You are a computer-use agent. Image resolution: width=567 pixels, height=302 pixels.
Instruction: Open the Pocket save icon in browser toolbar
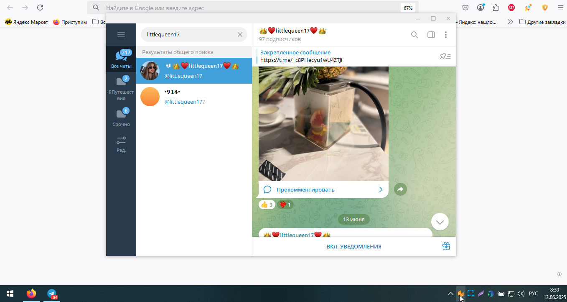click(466, 8)
